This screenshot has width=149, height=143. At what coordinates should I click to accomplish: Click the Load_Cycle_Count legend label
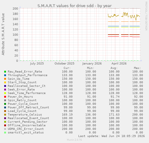coord(22,111)
